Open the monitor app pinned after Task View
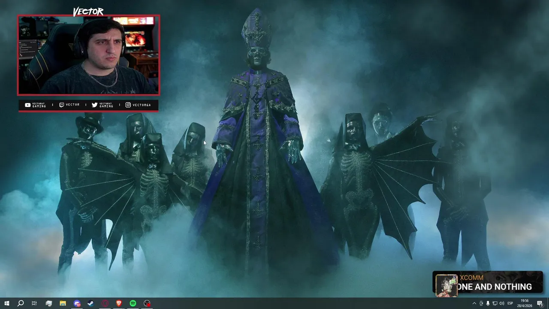This screenshot has width=549, height=309. coord(48,303)
